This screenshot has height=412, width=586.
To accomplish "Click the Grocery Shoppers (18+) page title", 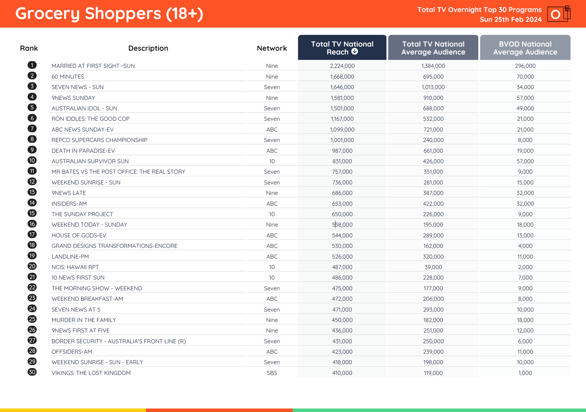I will click(109, 14).
